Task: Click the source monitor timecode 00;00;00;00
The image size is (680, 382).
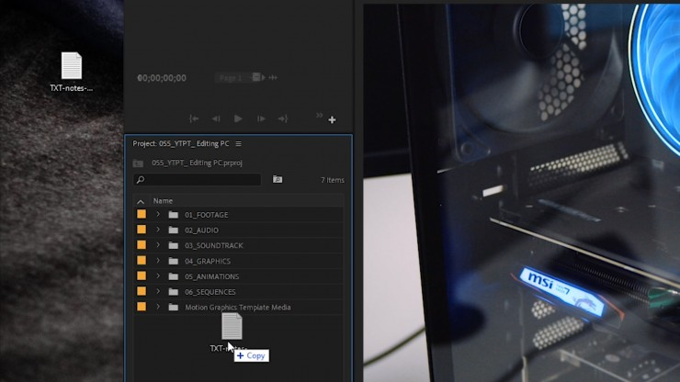Action: point(162,78)
